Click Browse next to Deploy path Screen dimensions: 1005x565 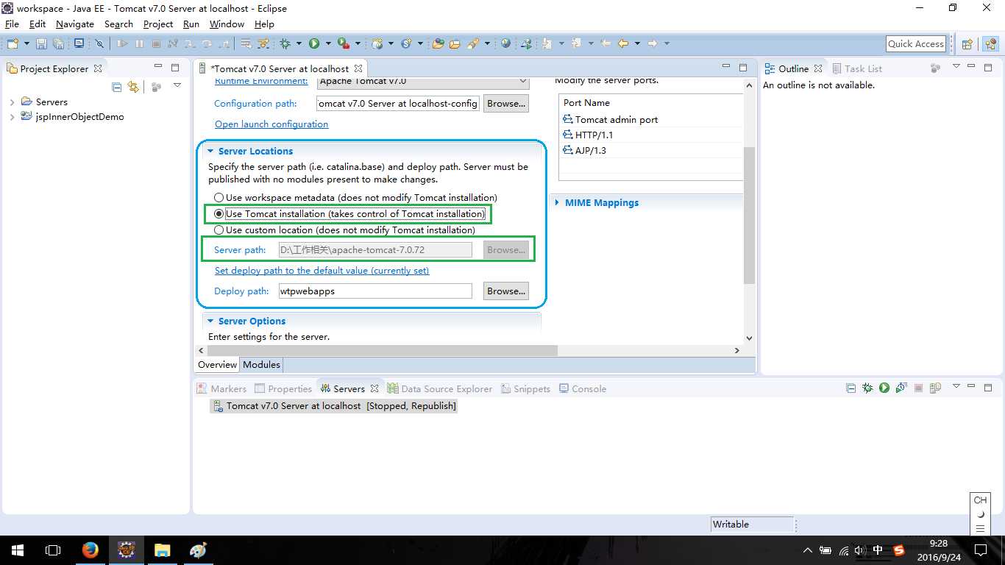click(x=506, y=291)
